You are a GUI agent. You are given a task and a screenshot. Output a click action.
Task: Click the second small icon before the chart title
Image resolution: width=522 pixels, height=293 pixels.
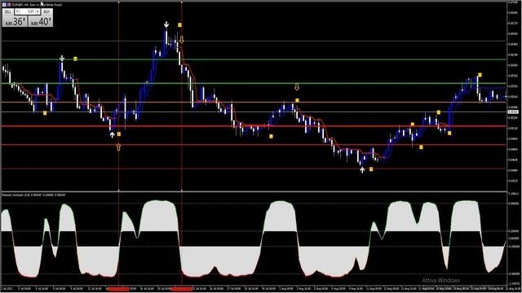[9, 5]
